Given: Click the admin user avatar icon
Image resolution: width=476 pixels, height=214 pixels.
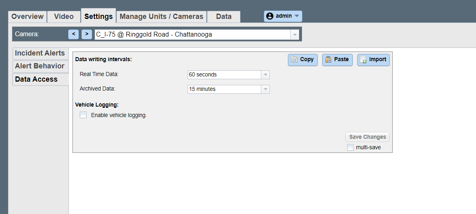Looking at the screenshot, I should coord(269,16).
